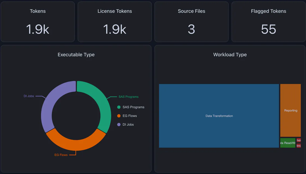Image resolution: width=306 pixels, height=174 pixels.
Task: Toggle EG Flows legend entry
Action: (x=127, y=116)
